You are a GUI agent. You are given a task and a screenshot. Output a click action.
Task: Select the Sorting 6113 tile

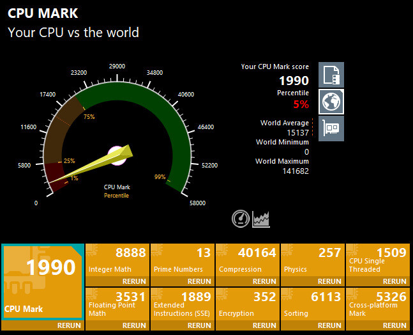313,304
